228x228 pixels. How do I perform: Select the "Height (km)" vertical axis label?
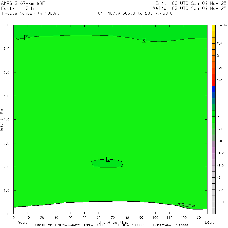2,119
